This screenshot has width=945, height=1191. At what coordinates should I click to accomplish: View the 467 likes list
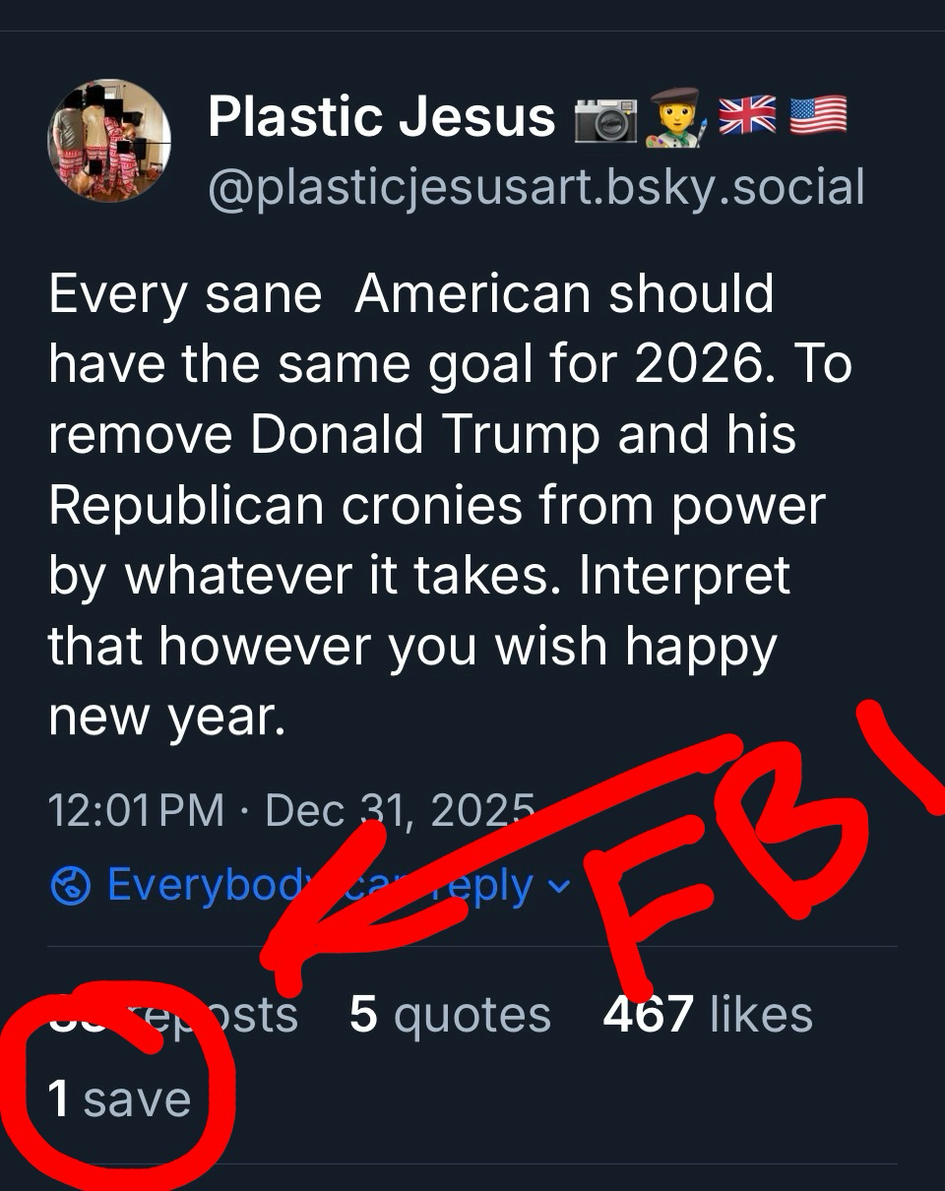(708, 1015)
